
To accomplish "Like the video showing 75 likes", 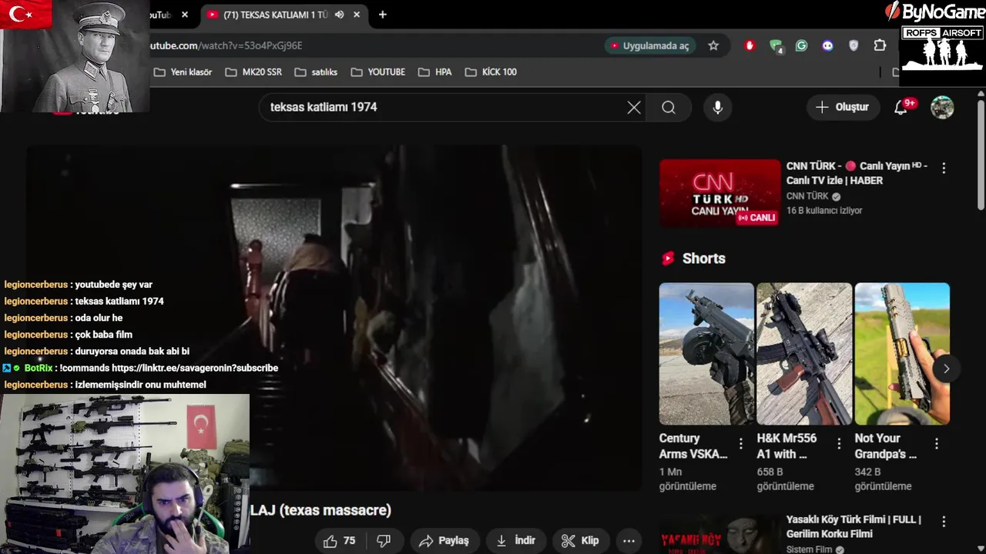I will click(339, 541).
